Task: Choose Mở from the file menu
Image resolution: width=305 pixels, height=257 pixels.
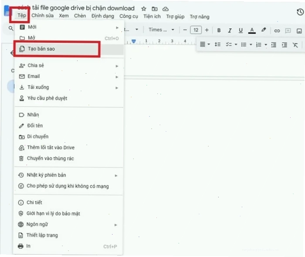Action: 69,38
